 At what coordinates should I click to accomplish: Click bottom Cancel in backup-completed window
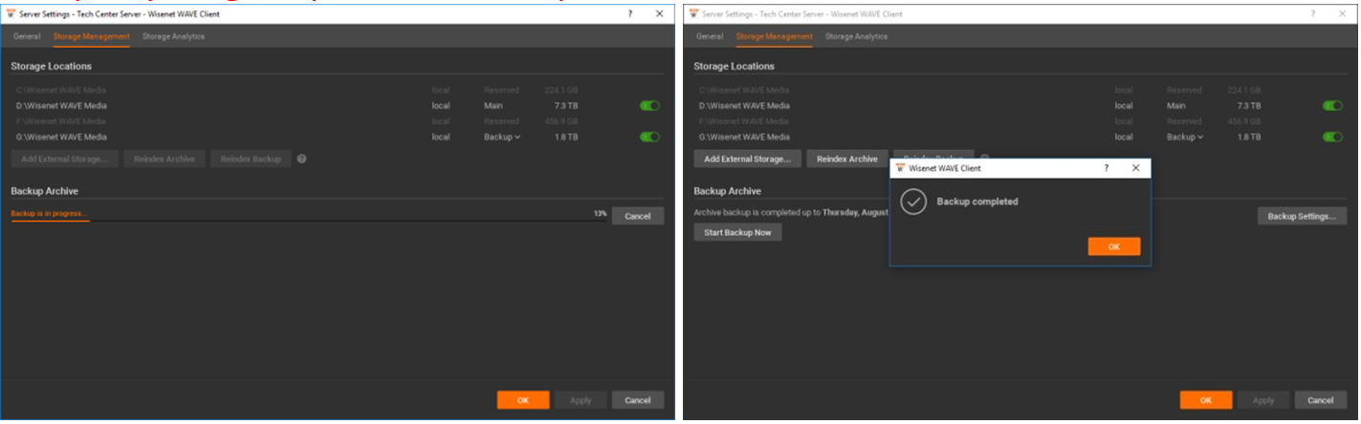point(1321,400)
